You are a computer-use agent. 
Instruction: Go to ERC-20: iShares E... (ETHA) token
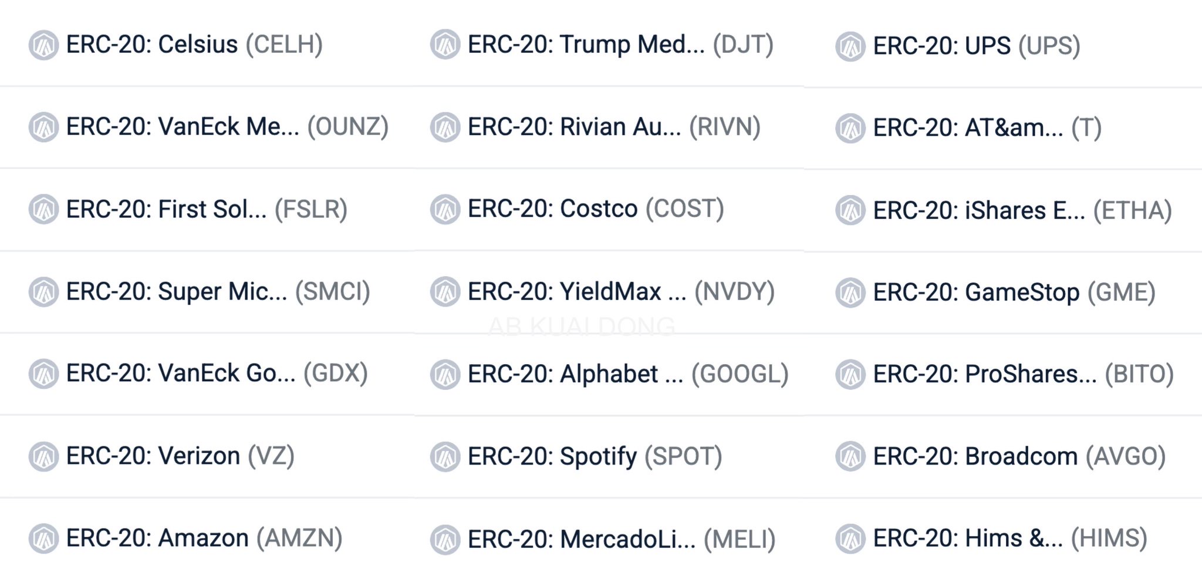[x=1022, y=211]
